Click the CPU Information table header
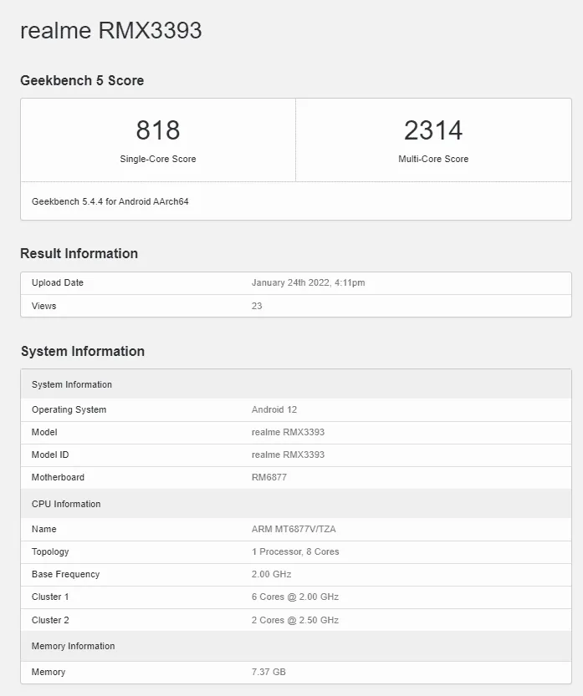This screenshot has height=696, width=583. coord(66,504)
